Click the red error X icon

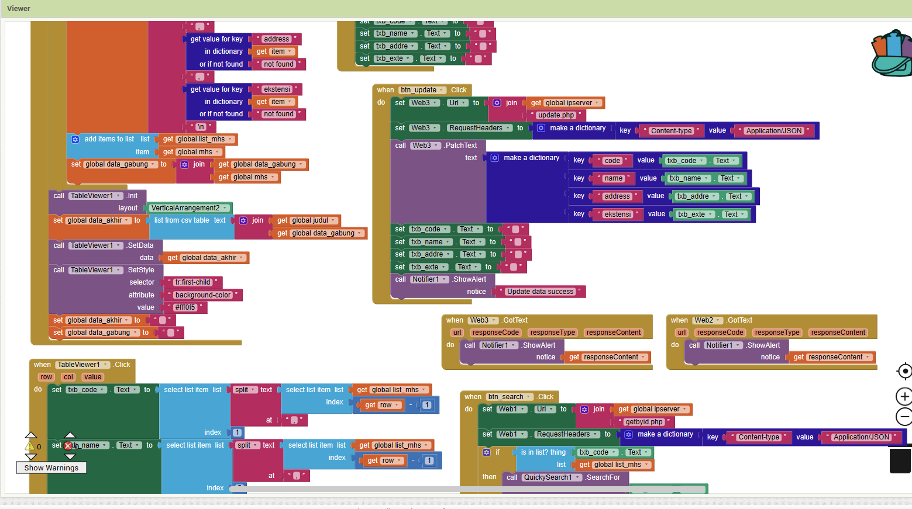click(x=68, y=446)
